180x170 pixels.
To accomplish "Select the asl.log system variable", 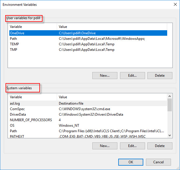I will [88, 103].
